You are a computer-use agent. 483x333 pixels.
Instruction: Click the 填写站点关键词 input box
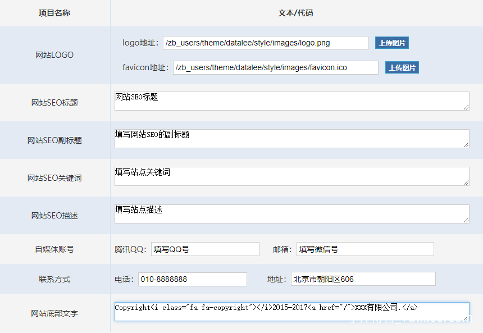coord(291,176)
